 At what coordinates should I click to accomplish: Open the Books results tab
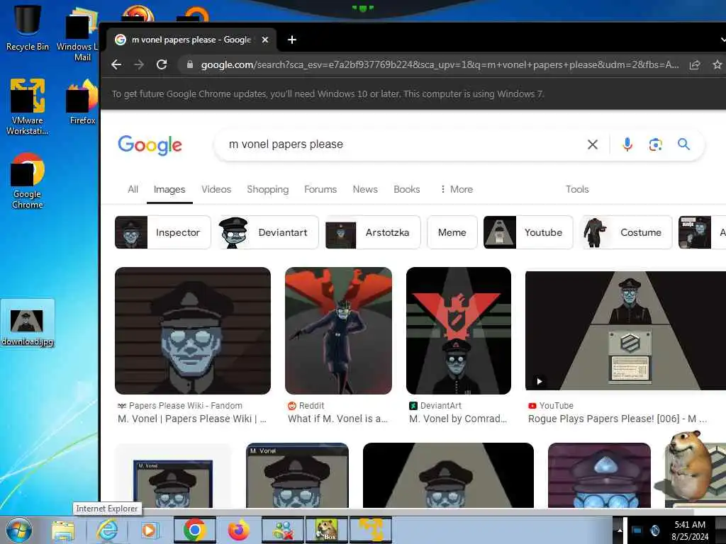406,189
